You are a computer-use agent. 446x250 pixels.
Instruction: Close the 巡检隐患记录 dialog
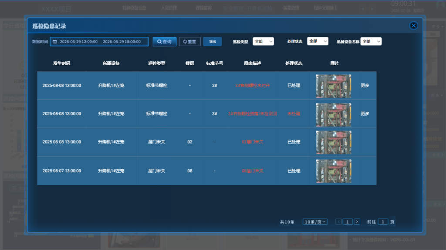coord(413,26)
